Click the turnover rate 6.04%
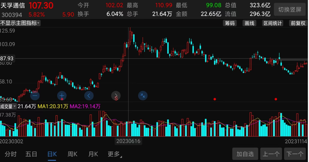This screenshot has height=162, width=309. (115, 14)
